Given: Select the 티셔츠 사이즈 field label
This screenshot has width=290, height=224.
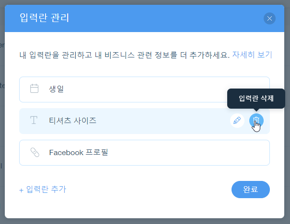Looking at the screenshot, I should [x=72, y=121].
